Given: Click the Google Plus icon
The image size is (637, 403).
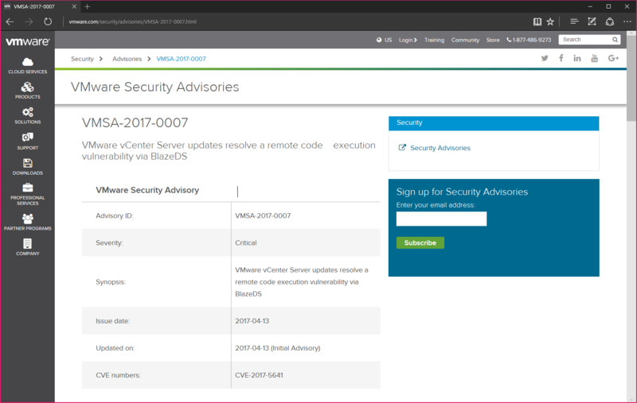Looking at the screenshot, I should [x=613, y=58].
